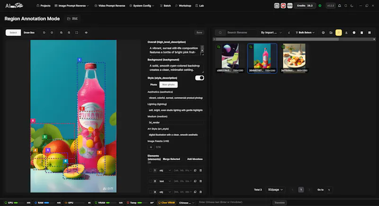The width and height of the screenshot is (379, 206).
Task: Expand the System Config menu
Action: pos(142,6)
